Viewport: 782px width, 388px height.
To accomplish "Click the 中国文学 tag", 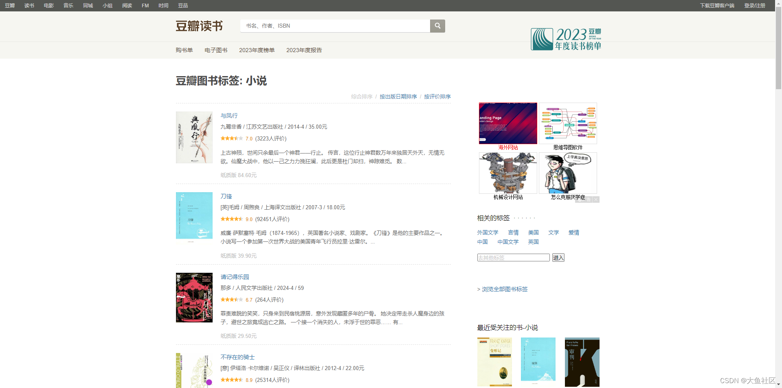I will [508, 242].
